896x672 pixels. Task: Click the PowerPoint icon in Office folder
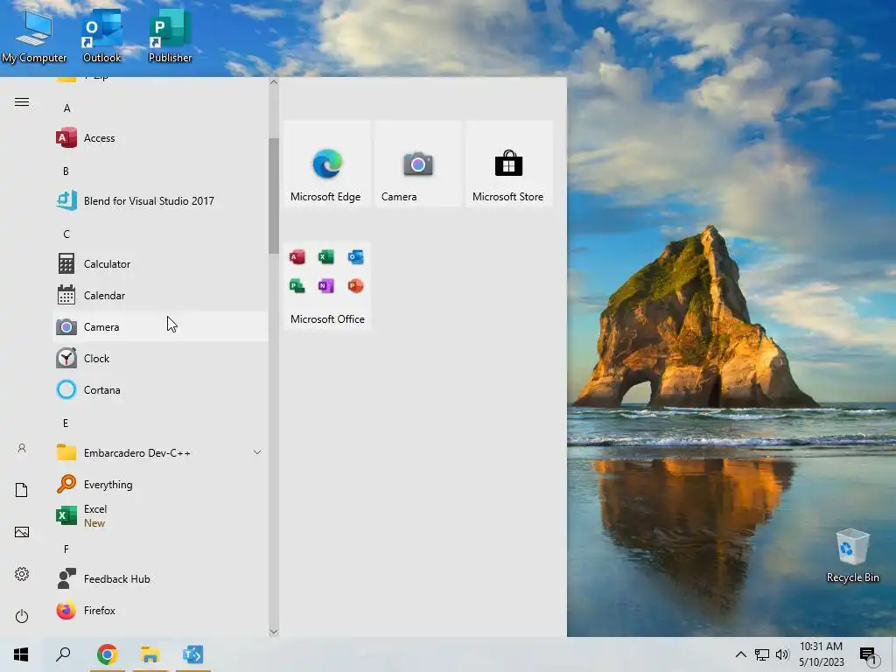(x=355, y=285)
